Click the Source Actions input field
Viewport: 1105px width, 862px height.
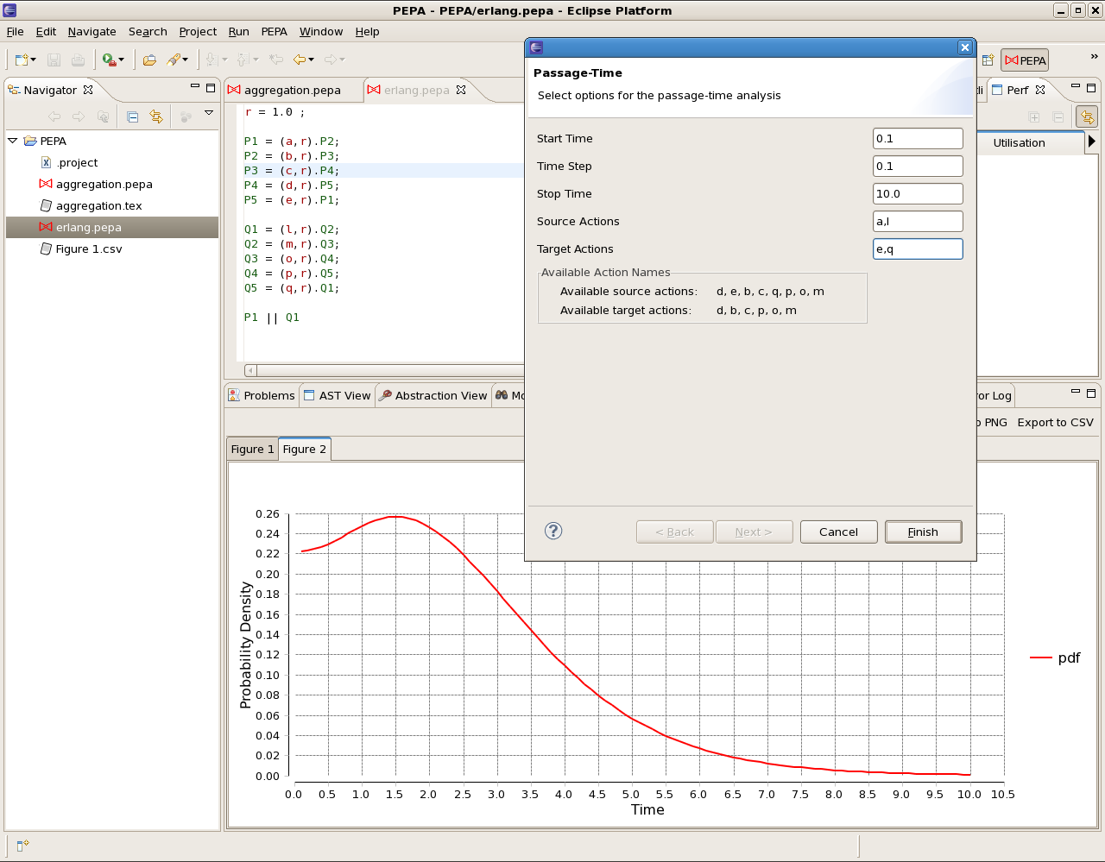tap(918, 222)
